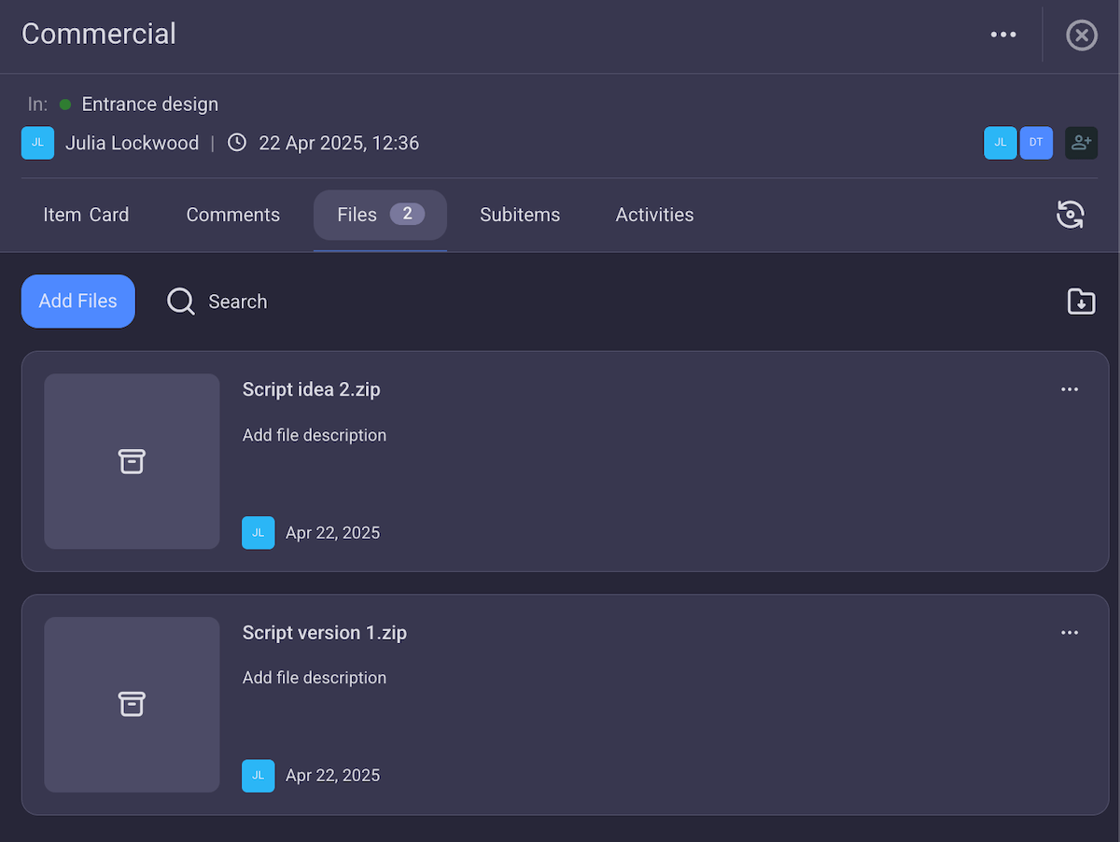Open options menu for Script version 1.zip
Screen dimensions: 1120x842
(x=1070, y=632)
